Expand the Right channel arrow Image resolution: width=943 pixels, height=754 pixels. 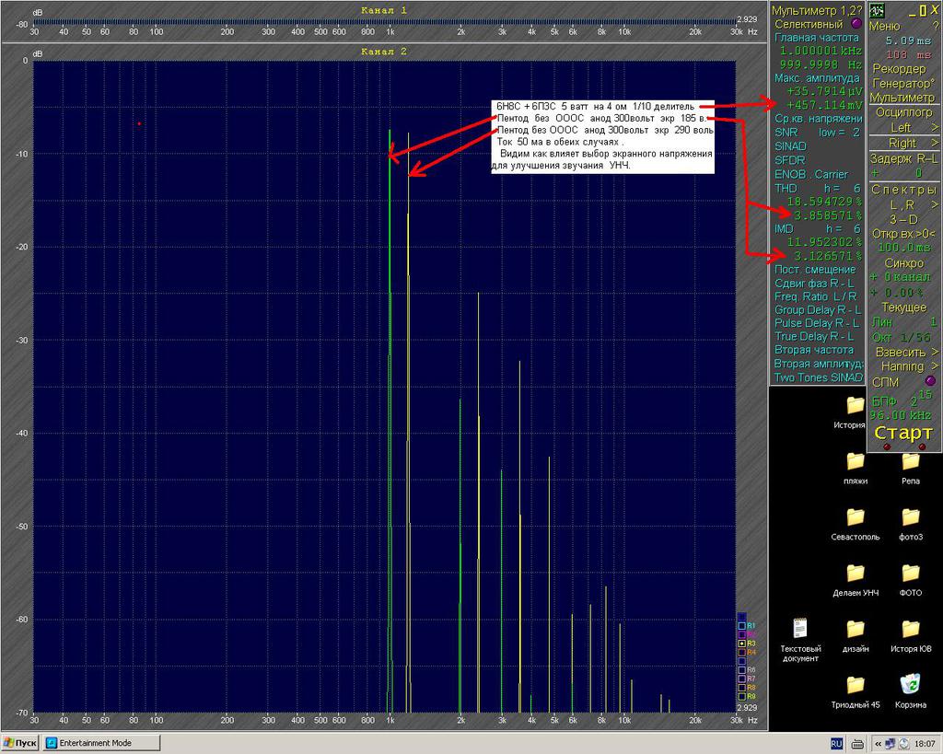coord(935,143)
